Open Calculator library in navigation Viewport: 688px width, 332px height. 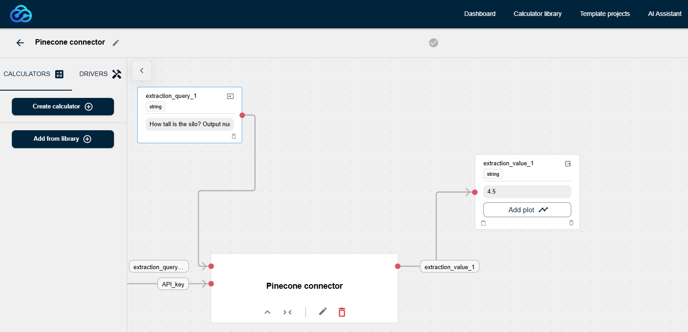[x=538, y=14]
